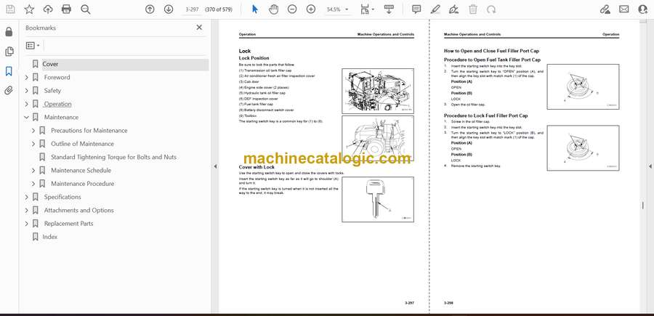Click the bookmark star icon in toolbar
The width and height of the screenshot is (654, 316).
29,9
